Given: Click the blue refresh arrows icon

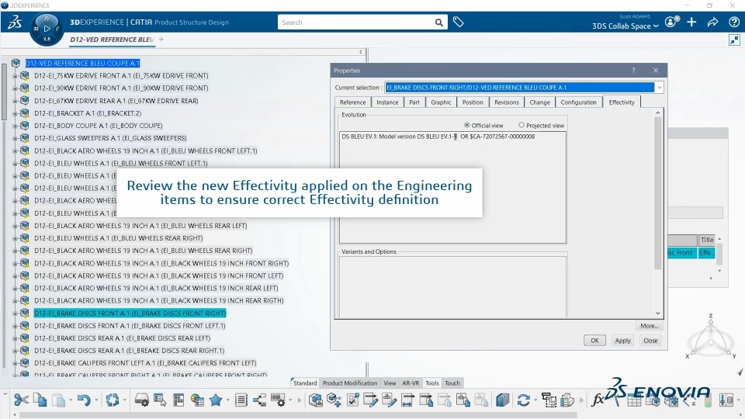Looking at the screenshot, I should coord(524,400).
